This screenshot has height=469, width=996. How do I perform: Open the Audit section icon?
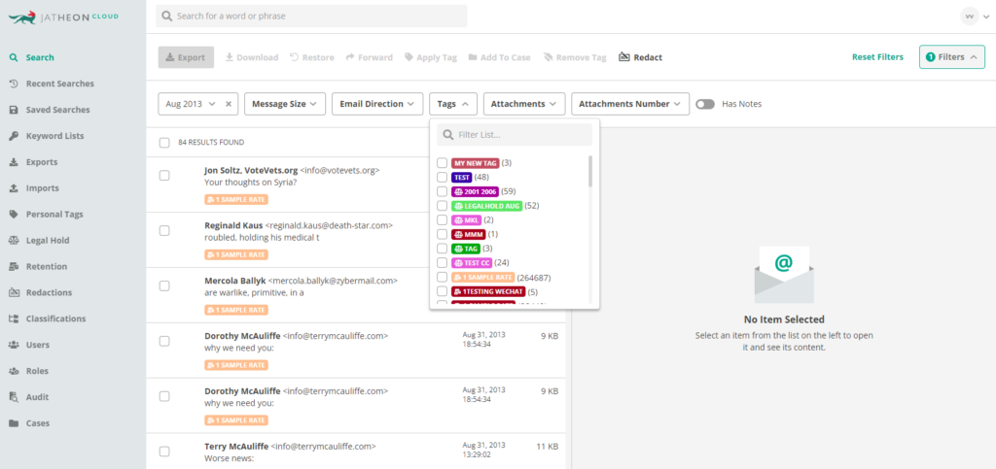14,397
